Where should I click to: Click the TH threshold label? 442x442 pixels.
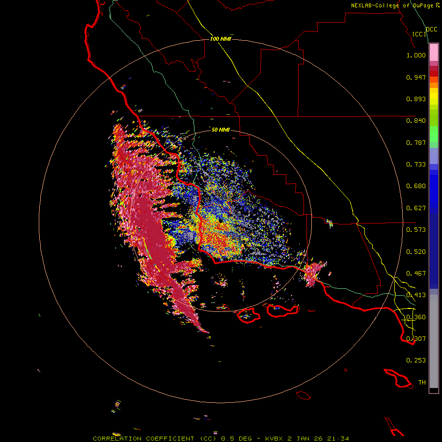pos(422,383)
